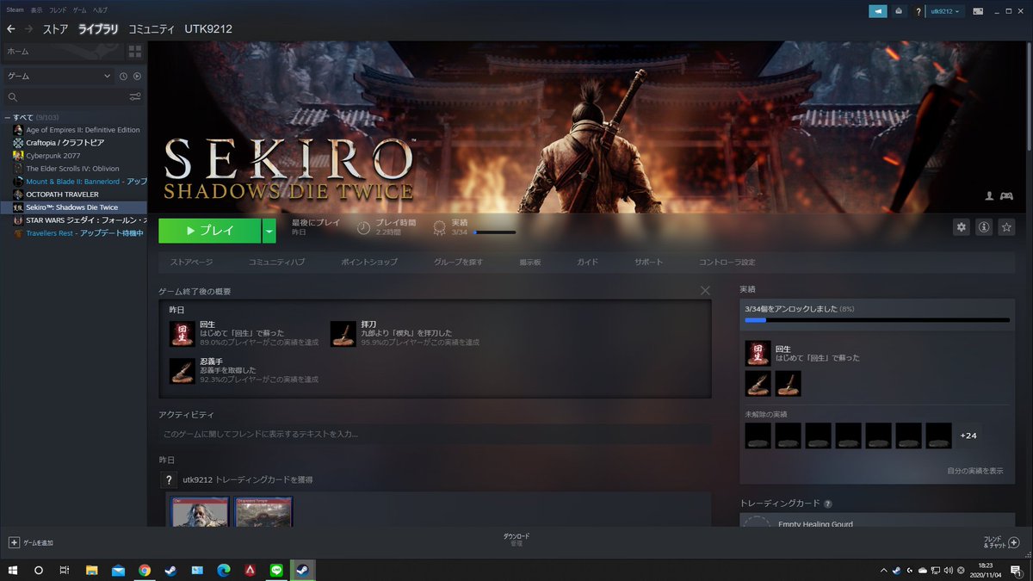The width and height of the screenshot is (1033, 581).
Task: Open the ストアページ link
Action: click(x=192, y=262)
